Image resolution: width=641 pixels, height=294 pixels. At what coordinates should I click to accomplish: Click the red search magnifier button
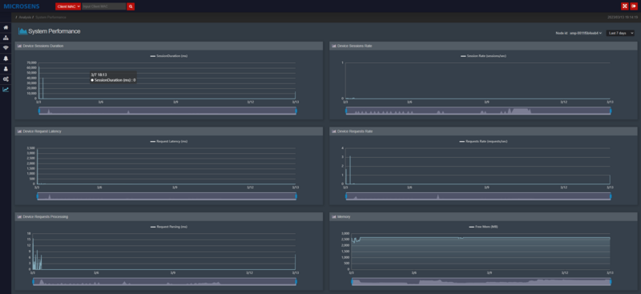[x=131, y=6]
